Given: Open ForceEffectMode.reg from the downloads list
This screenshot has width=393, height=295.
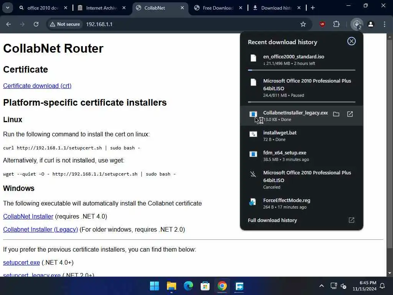Looking at the screenshot, I should click(302, 204).
